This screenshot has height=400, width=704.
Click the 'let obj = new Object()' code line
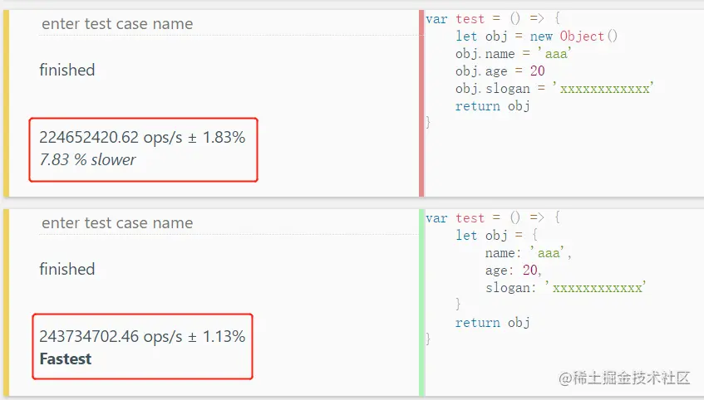click(x=537, y=36)
